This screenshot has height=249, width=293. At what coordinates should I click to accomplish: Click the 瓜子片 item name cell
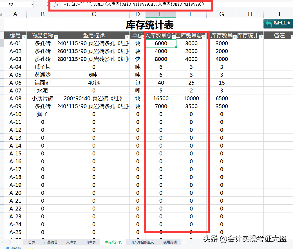point(43,67)
